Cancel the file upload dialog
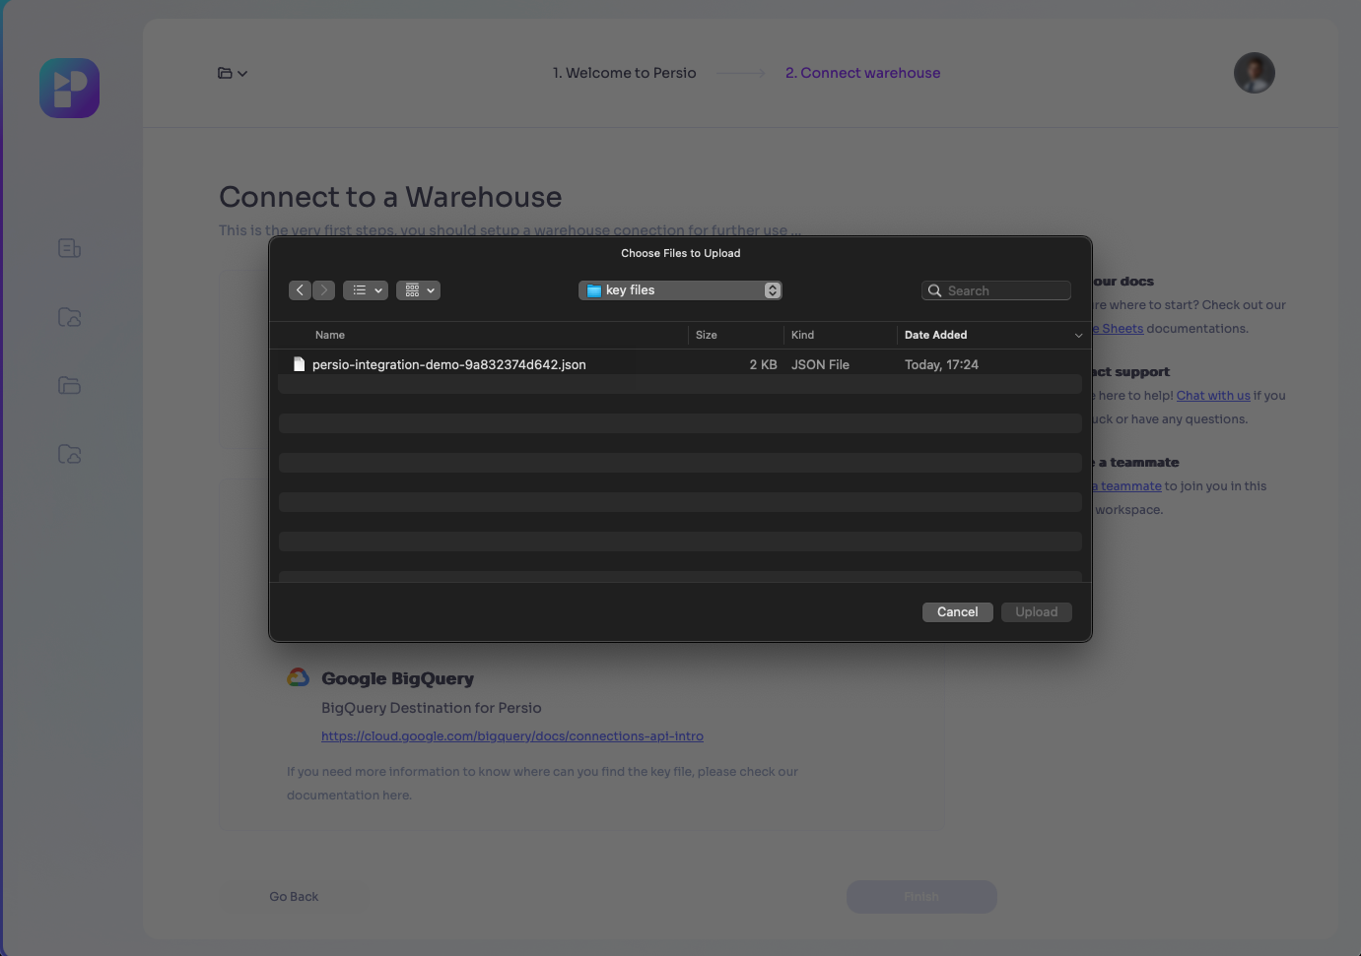Screen dimensions: 1361x956 tap(957, 612)
